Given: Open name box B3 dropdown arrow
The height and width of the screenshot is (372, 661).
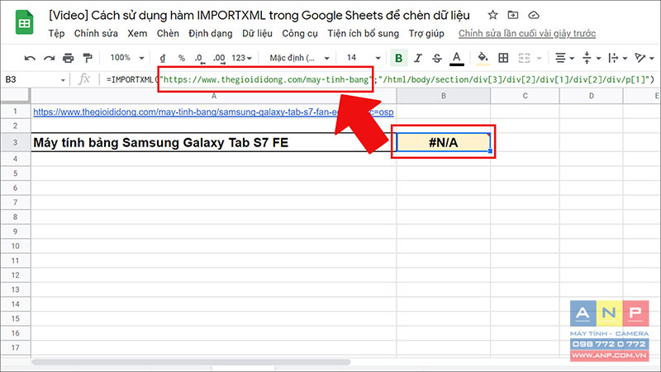Looking at the screenshot, I should [63, 79].
